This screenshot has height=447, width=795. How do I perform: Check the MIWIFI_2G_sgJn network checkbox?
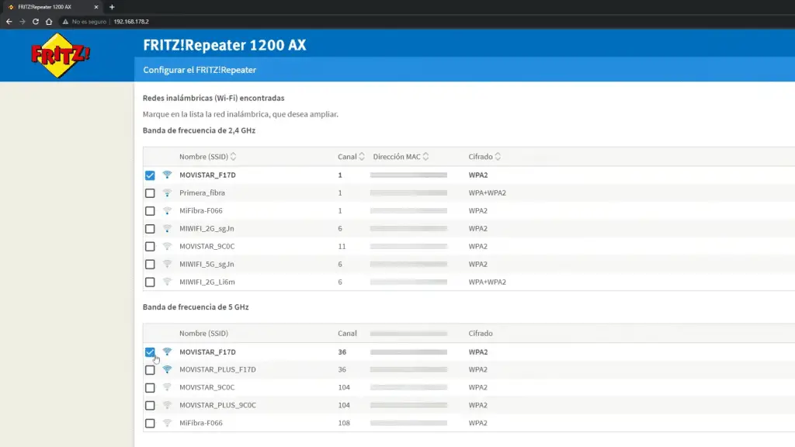(150, 229)
